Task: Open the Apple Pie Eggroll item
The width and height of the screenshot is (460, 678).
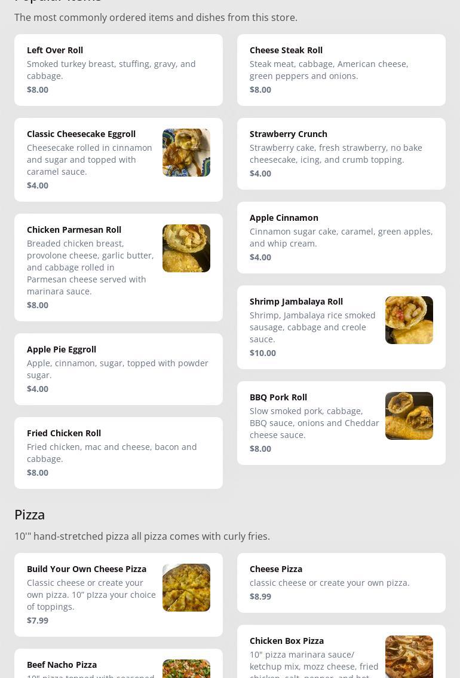Action: click(x=119, y=369)
